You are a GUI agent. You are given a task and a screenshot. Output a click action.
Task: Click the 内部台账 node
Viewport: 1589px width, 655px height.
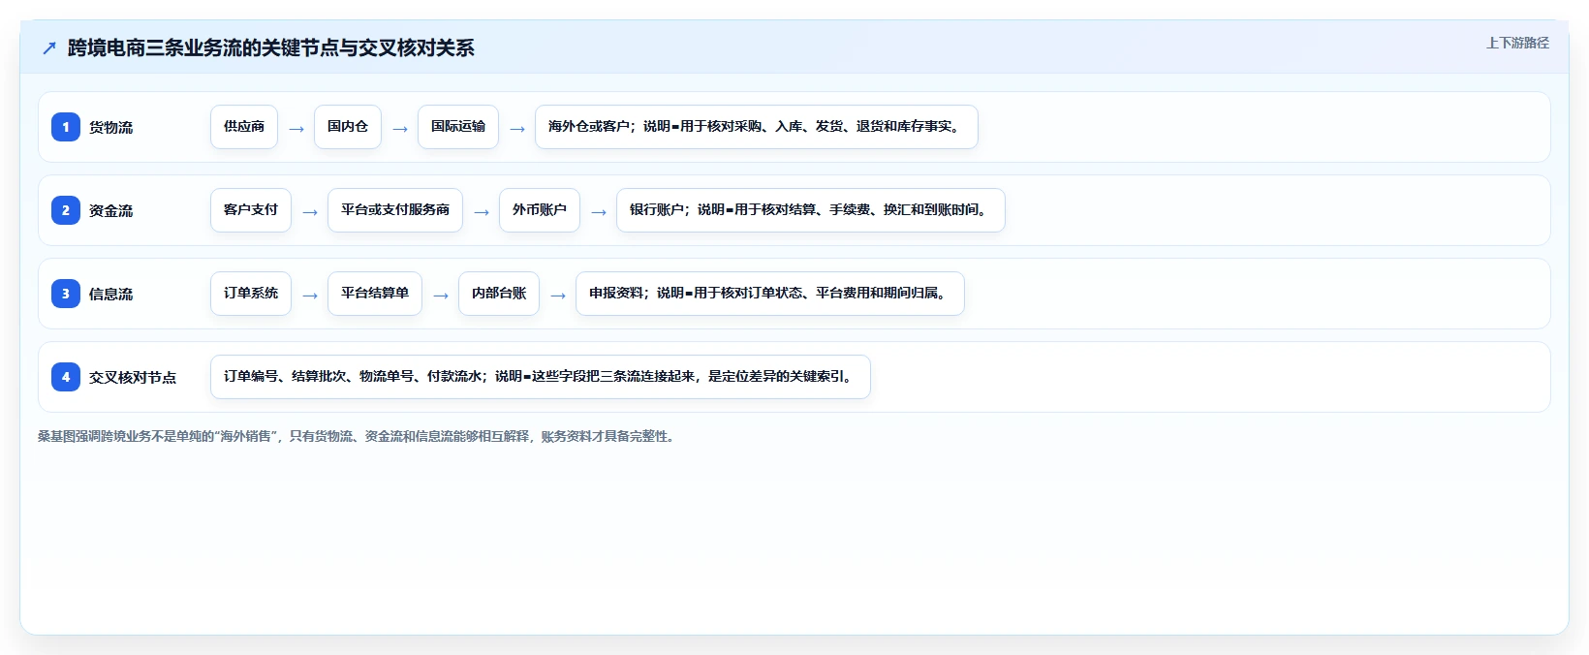[x=499, y=294]
